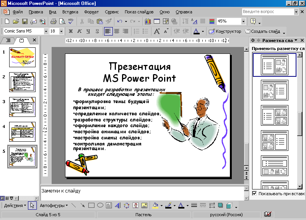Open the Вставка menu
Image resolution: width=306 pixels, height=220 pixels.
tap(70, 12)
